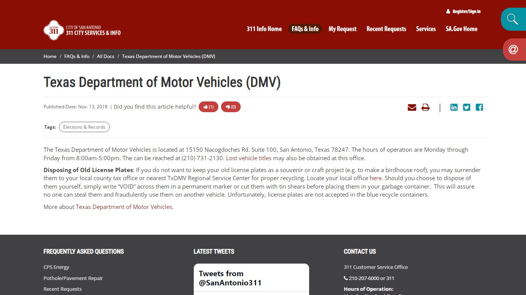Open 311 Info Home menu

point(264,29)
